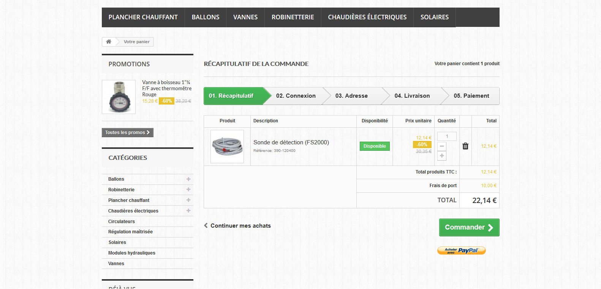
Task: Click the home icon in breadcrumb
Action: (x=109, y=42)
